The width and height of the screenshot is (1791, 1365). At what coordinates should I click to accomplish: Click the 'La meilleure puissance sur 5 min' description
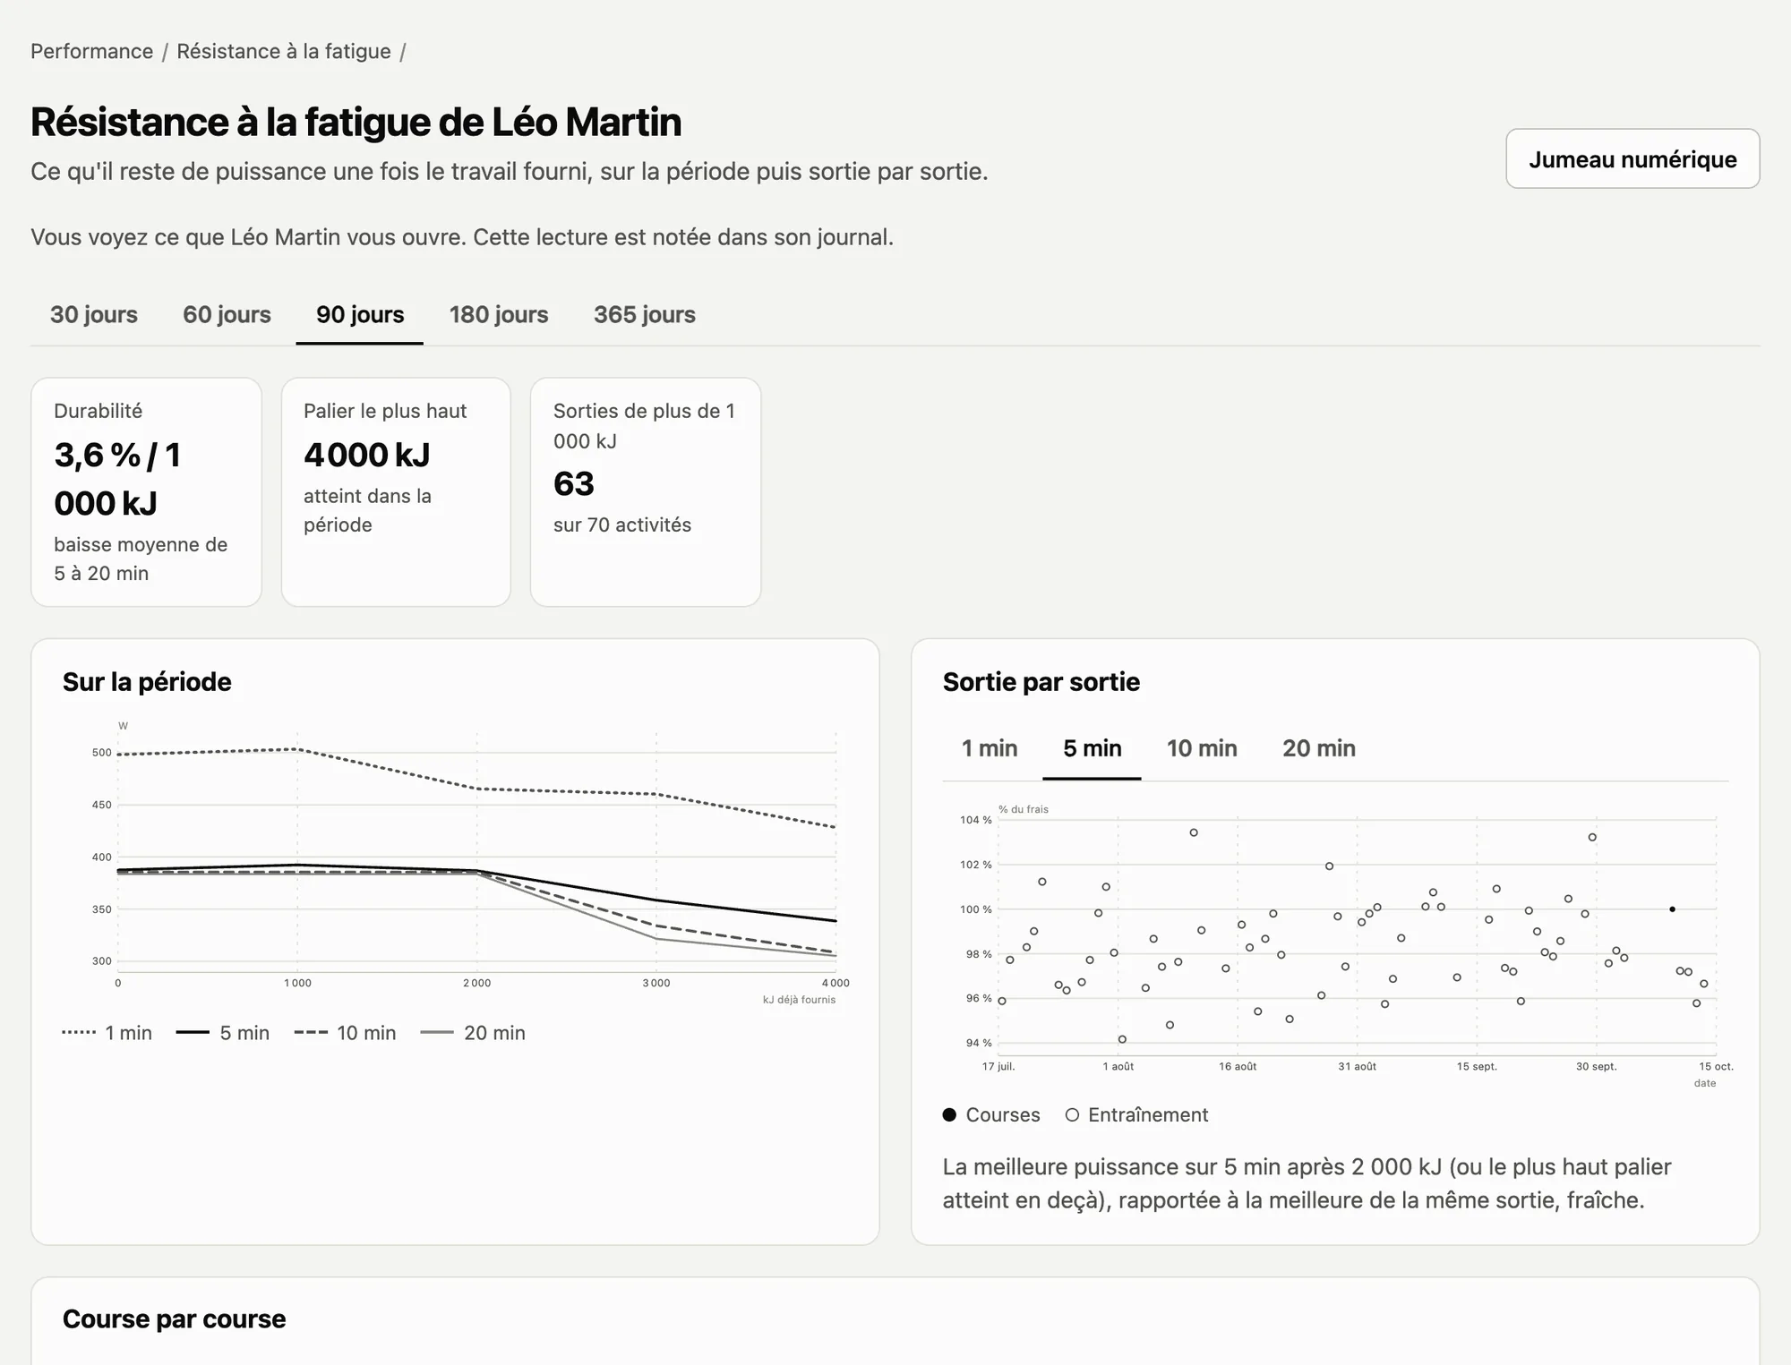click(1307, 1183)
